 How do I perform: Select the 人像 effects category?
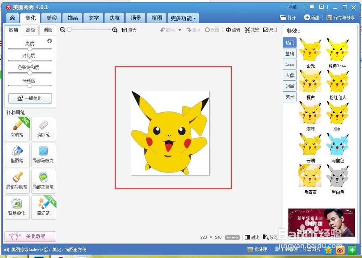click(x=290, y=75)
